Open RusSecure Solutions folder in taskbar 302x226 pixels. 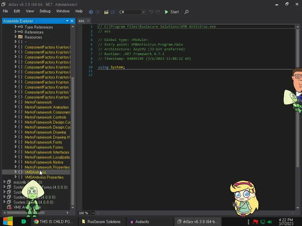pyautogui.click(x=101, y=222)
